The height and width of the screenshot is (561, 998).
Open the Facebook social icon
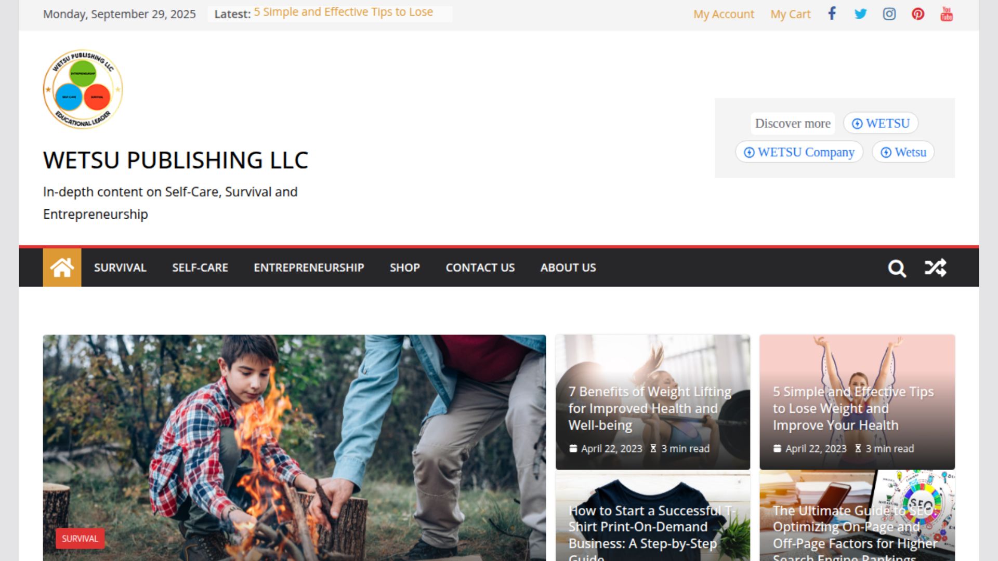tap(832, 14)
